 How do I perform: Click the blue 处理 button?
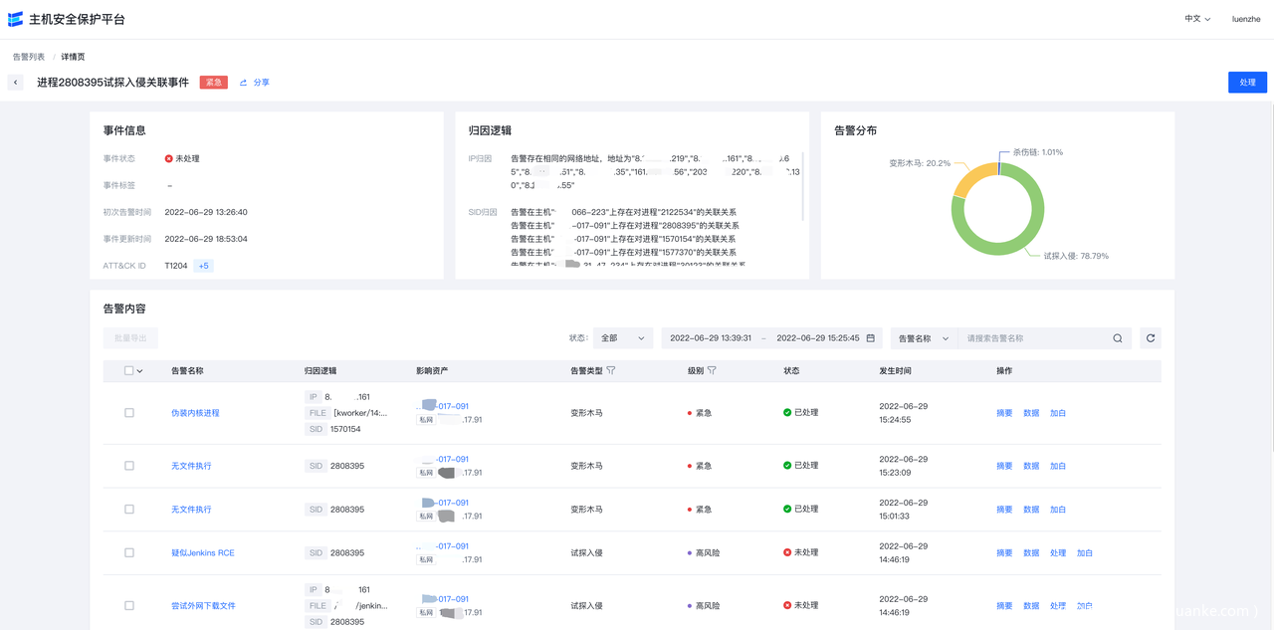click(1247, 83)
